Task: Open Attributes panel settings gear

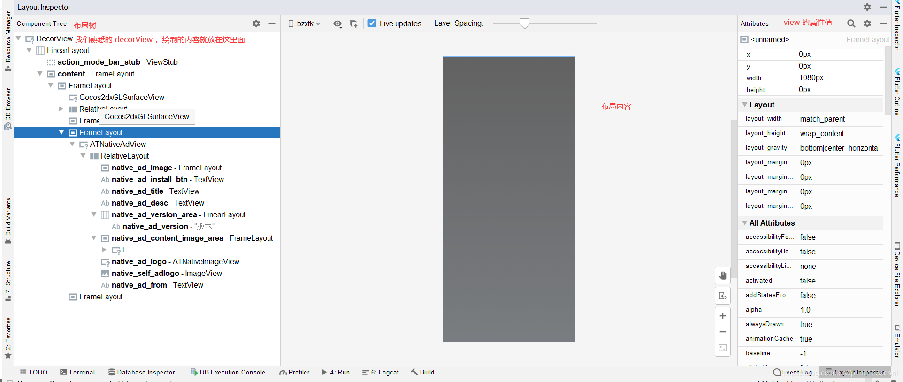Action: [867, 23]
